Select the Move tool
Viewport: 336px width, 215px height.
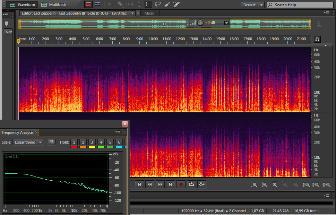pyautogui.click(x=111, y=4)
